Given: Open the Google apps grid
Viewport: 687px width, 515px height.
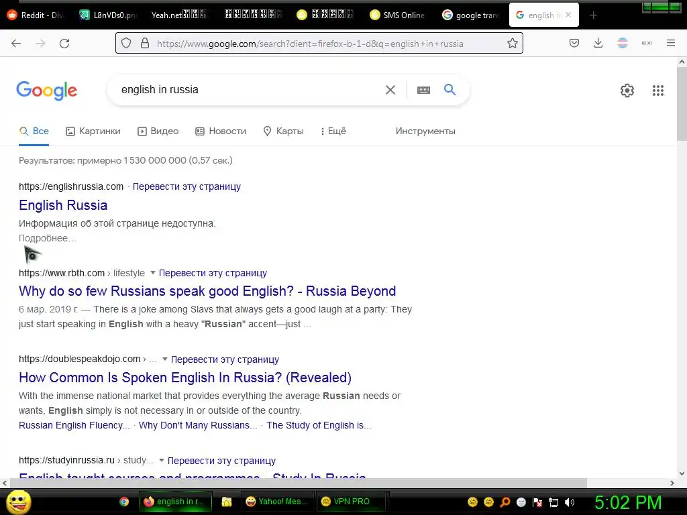Looking at the screenshot, I should [657, 91].
